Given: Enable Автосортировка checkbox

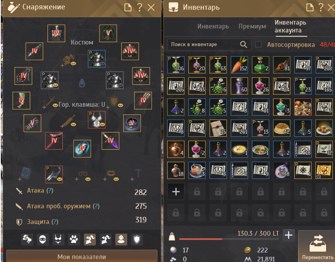Looking at the screenshot, I should tap(258, 45).
